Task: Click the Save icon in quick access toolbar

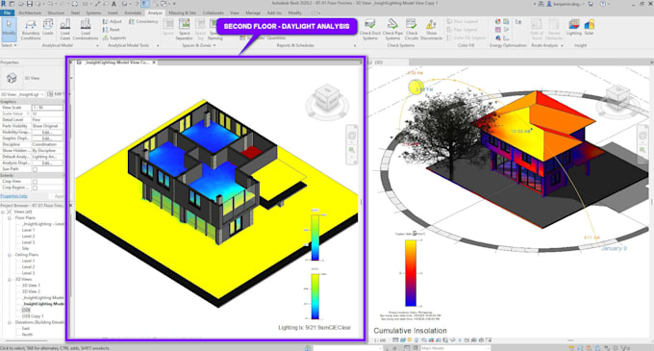Action: click(x=30, y=4)
